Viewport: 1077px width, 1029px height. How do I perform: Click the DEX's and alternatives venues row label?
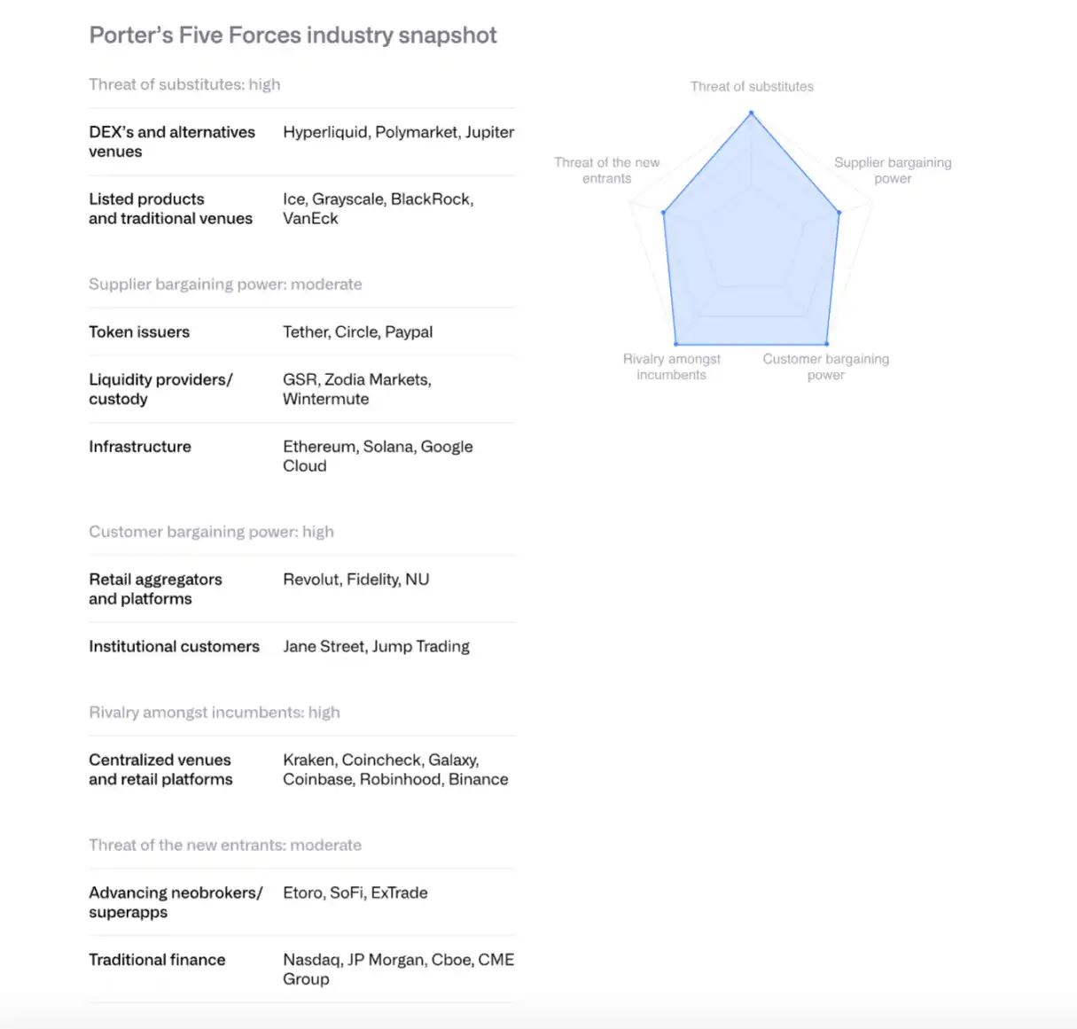click(x=172, y=142)
